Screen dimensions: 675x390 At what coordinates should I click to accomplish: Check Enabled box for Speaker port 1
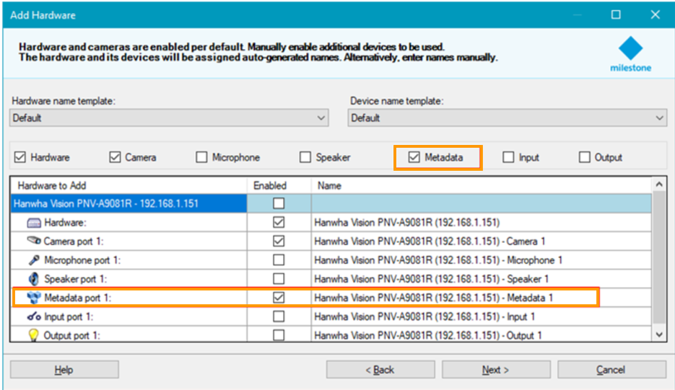pos(279,279)
